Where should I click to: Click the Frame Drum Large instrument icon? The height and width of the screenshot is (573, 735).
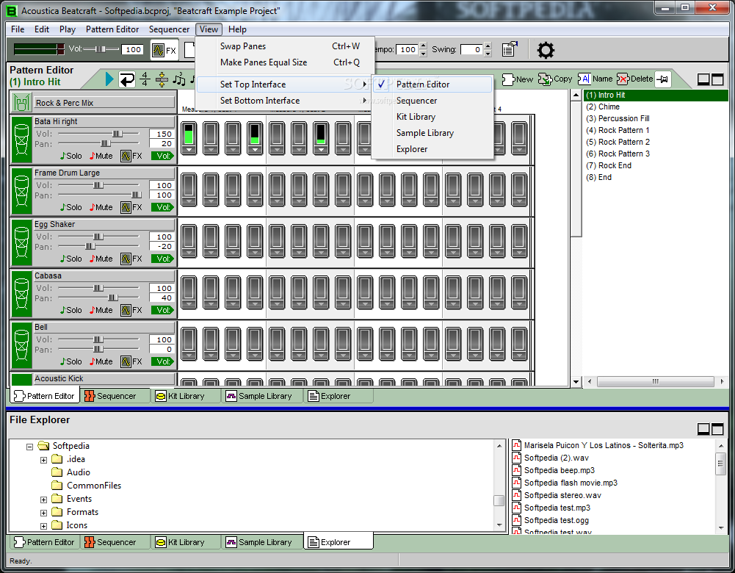[x=21, y=191]
